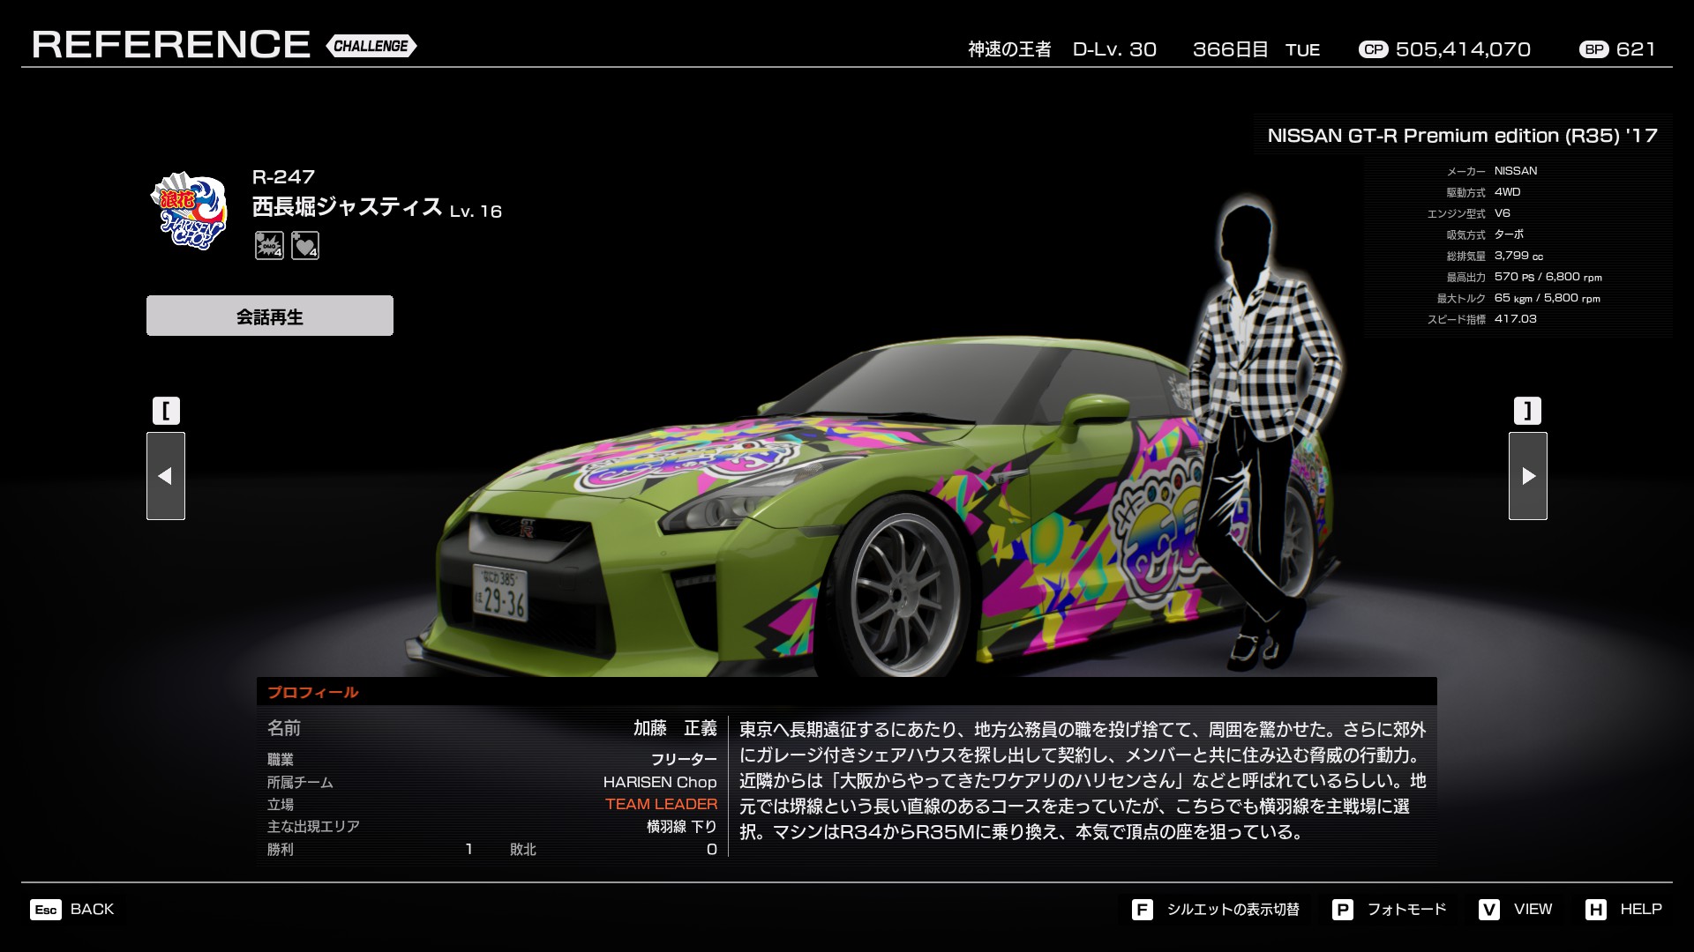Open フォトモード photo mode

tap(1406, 910)
